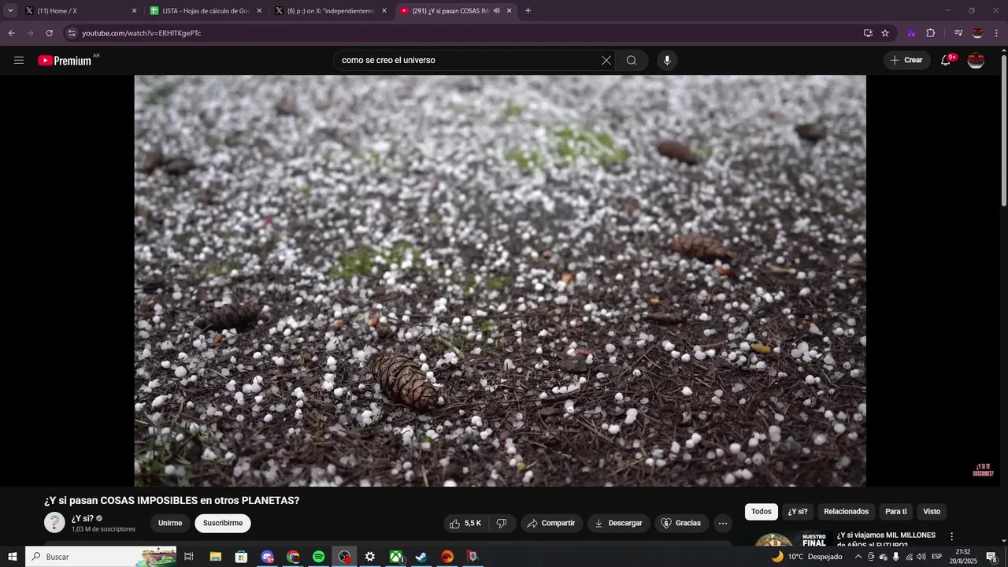Like the video with thumbs up
The image size is (1008, 567).
(465, 523)
